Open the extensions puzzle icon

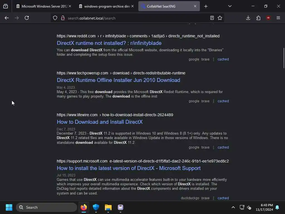[258, 18]
